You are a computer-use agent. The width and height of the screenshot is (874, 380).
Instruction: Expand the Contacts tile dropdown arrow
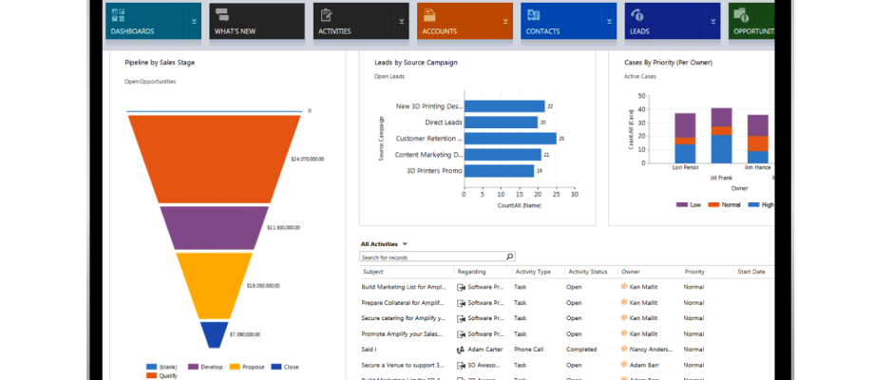point(608,20)
